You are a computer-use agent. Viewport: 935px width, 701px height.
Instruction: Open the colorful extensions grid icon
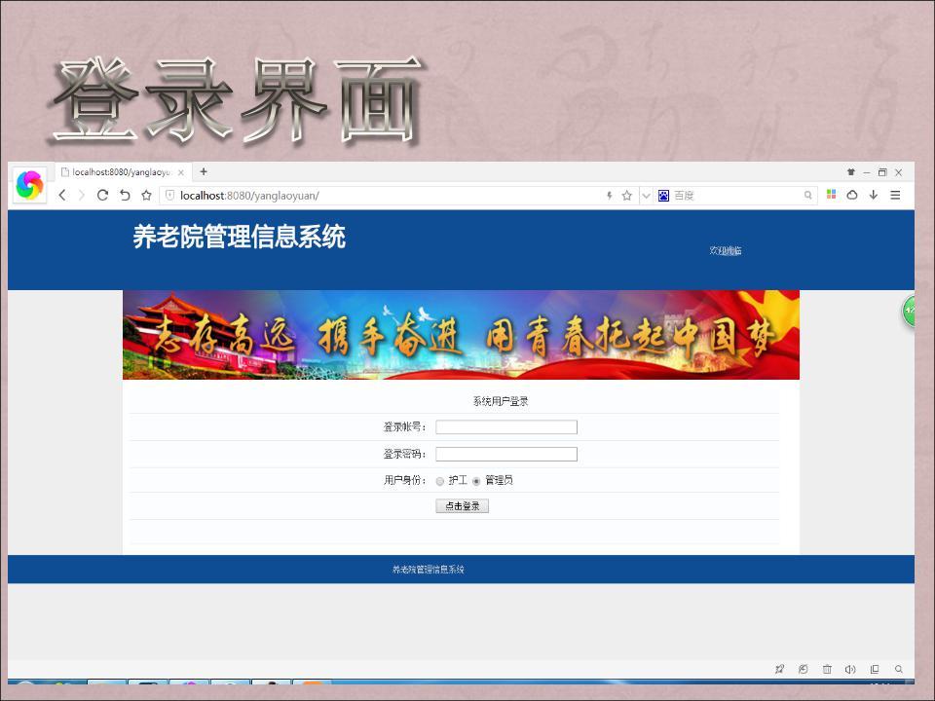(831, 195)
